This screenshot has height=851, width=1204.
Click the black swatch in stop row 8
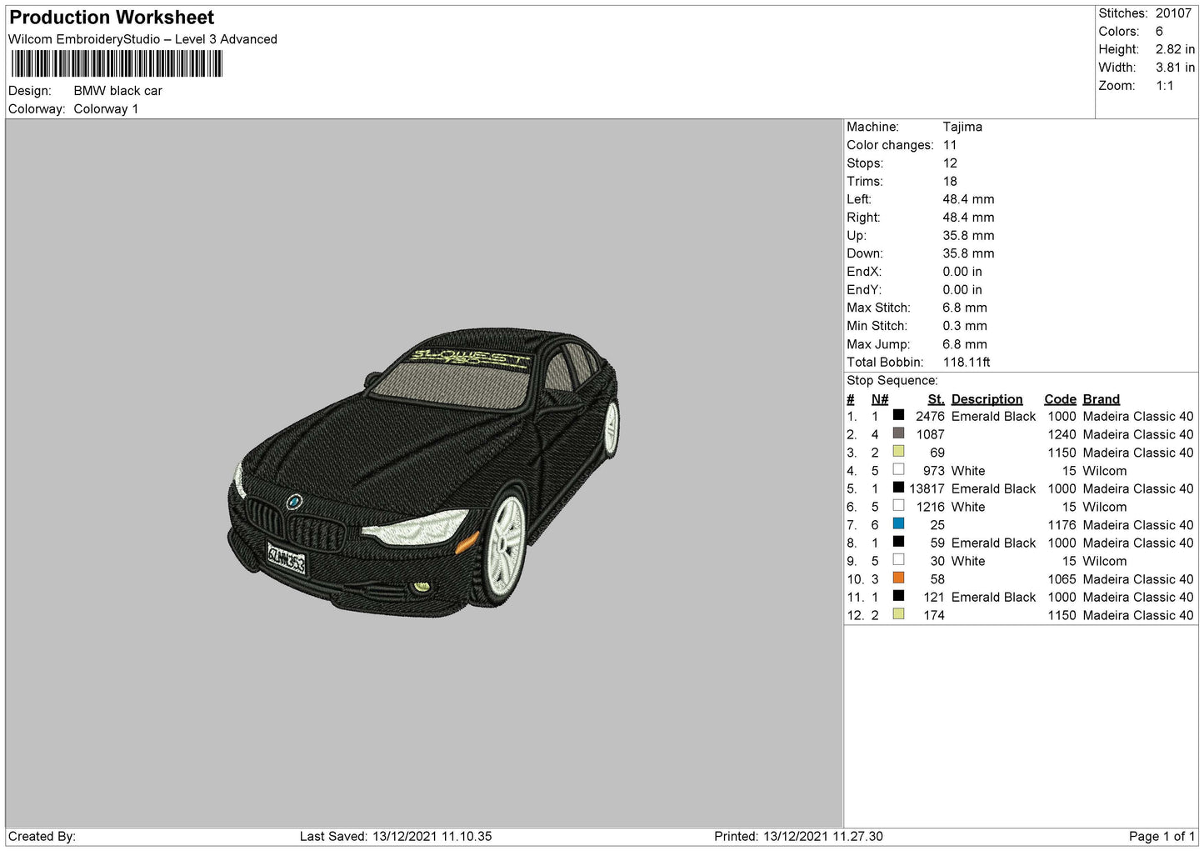click(898, 542)
